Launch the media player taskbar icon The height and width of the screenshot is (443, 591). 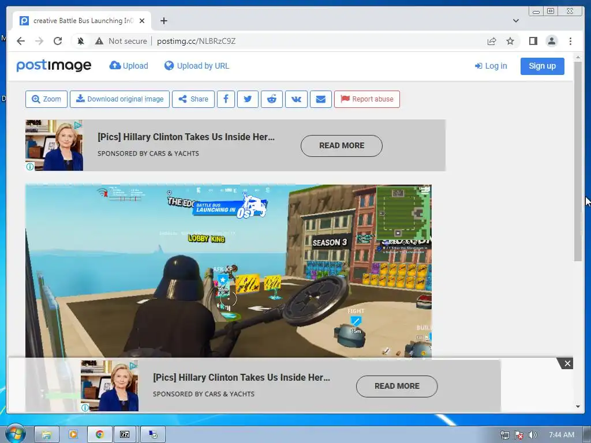(73, 434)
